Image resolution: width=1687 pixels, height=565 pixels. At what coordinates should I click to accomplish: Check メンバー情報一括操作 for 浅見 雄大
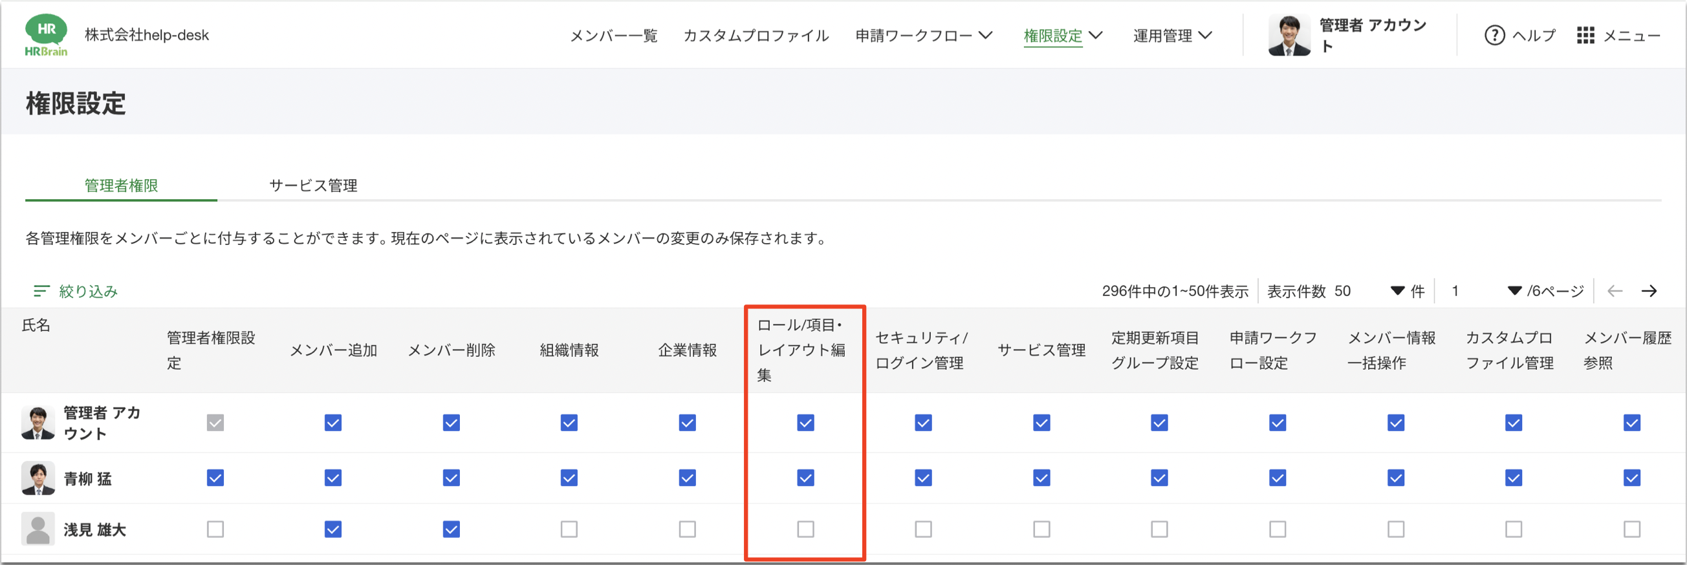point(1395,529)
